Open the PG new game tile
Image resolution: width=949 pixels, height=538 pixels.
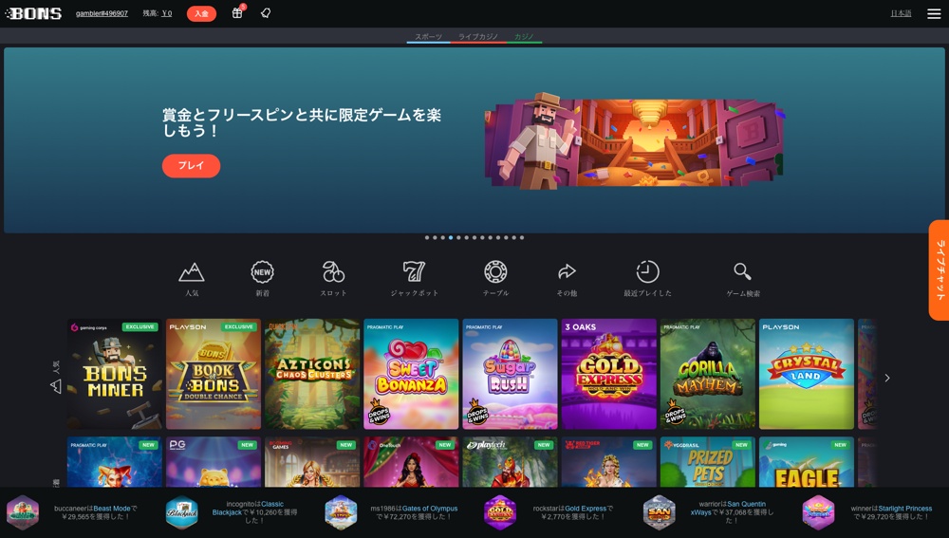click(213, 462)
